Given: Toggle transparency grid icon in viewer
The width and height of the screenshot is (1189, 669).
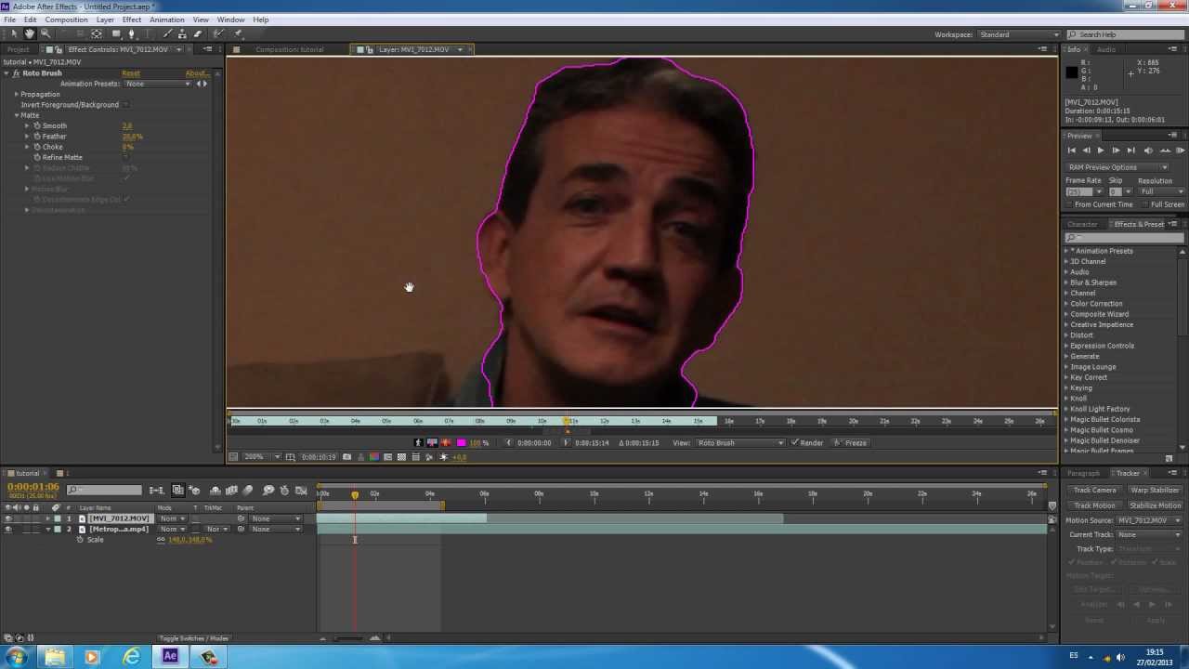Looking at the screenshot, I should pyautogui.click(x=401, y=457).
